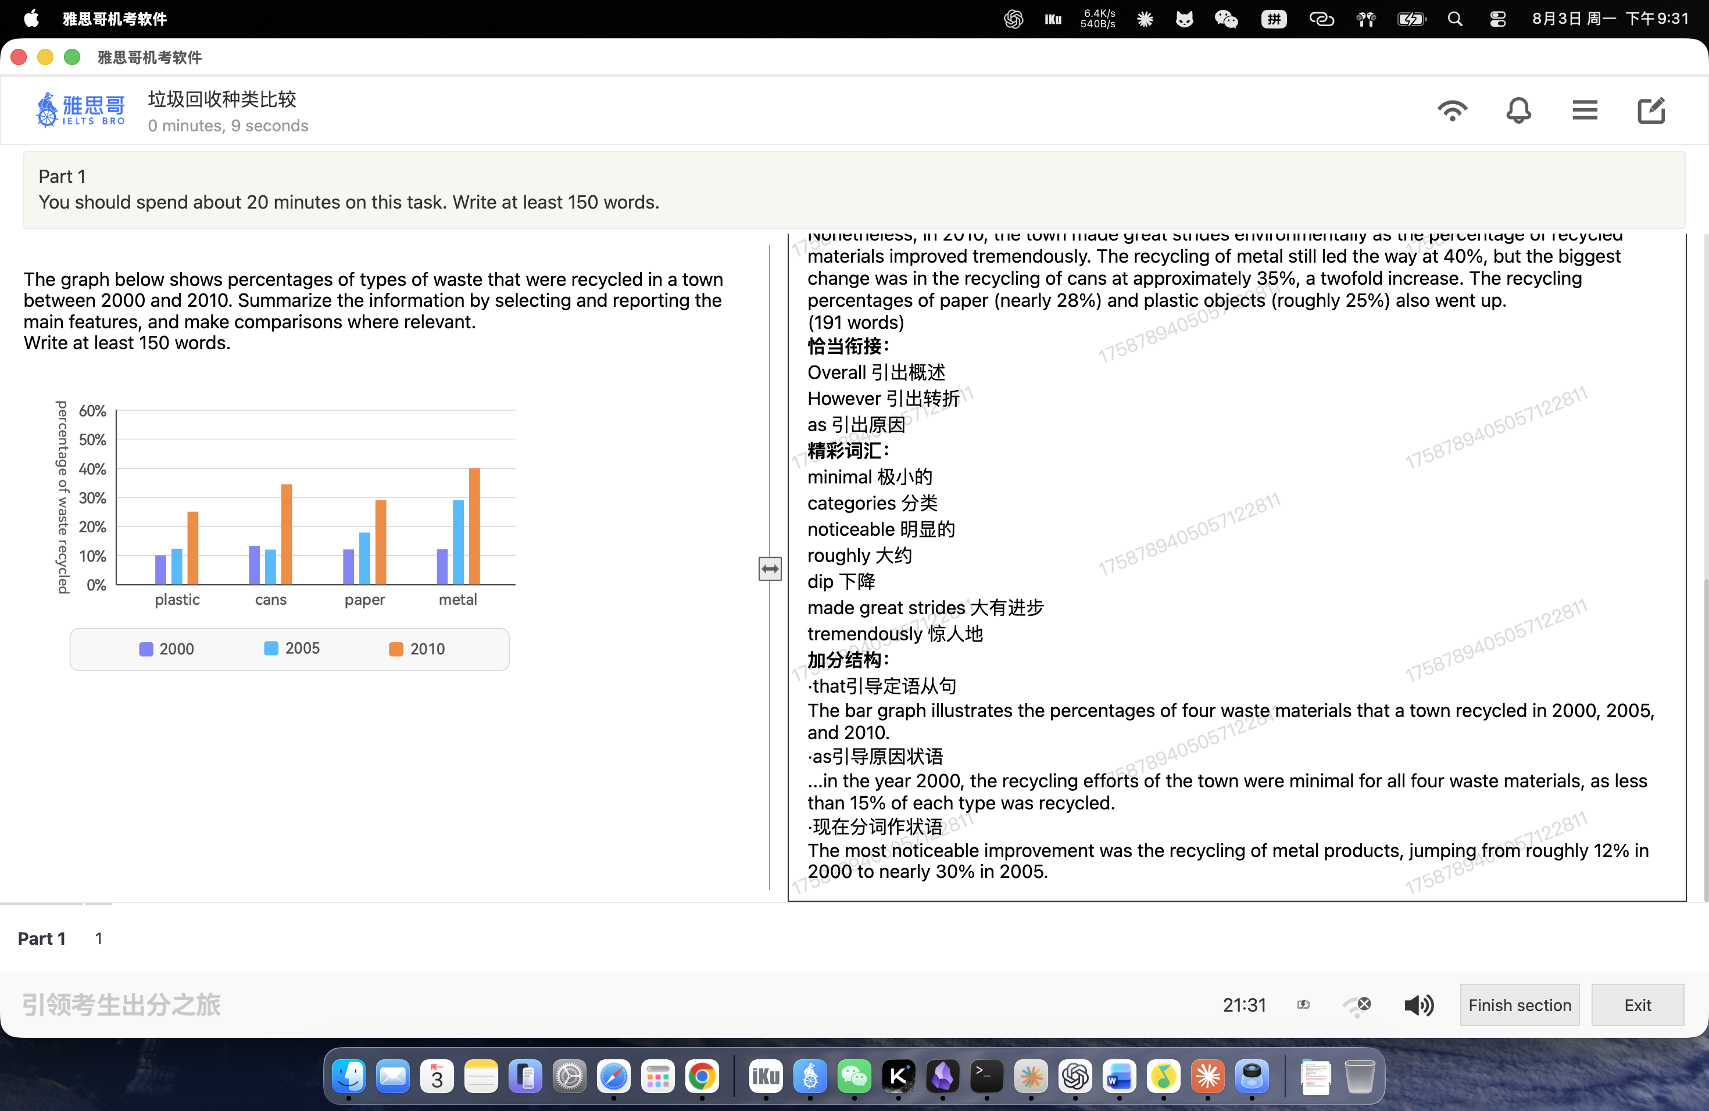This screenshot has width=1709, height=1111.
Task: Open the hamburger menu in header
Action: [1585, 110]
